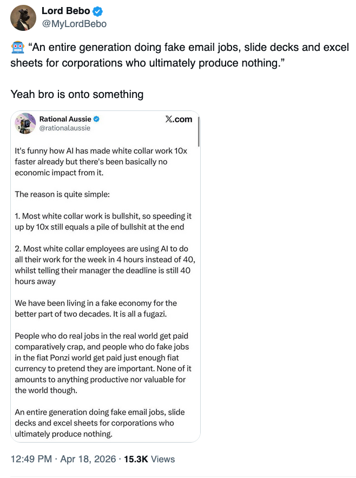Image resolution: width=356 pixels, height=478 pixels.
Task: Click the scrollbar in the embedded screenshot
Action: pos(199,133)
